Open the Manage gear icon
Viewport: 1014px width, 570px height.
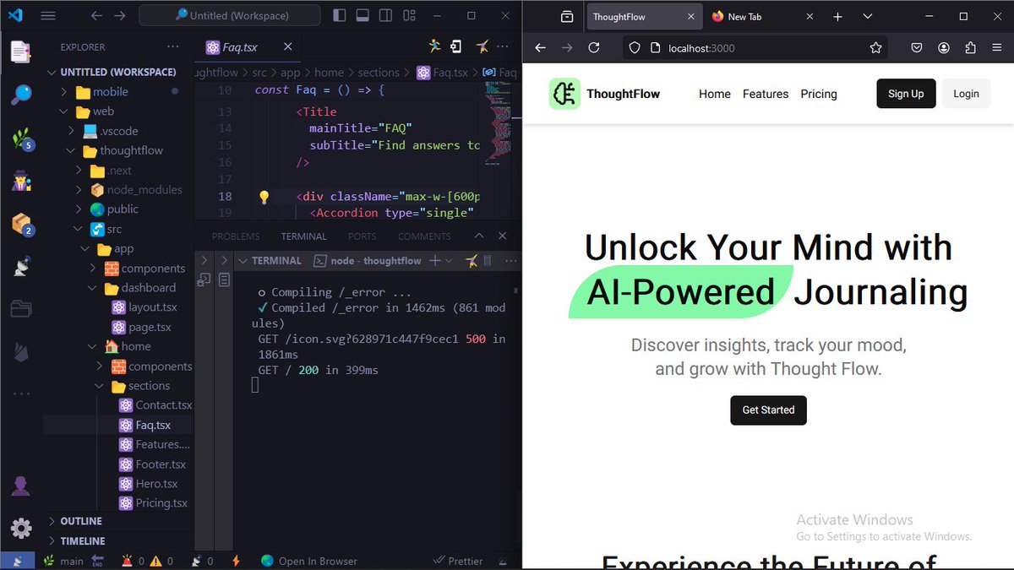20,529
